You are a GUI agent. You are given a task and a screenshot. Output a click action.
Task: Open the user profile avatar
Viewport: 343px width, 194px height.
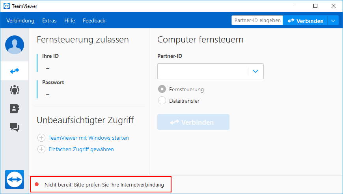click(x=15, y=45)
